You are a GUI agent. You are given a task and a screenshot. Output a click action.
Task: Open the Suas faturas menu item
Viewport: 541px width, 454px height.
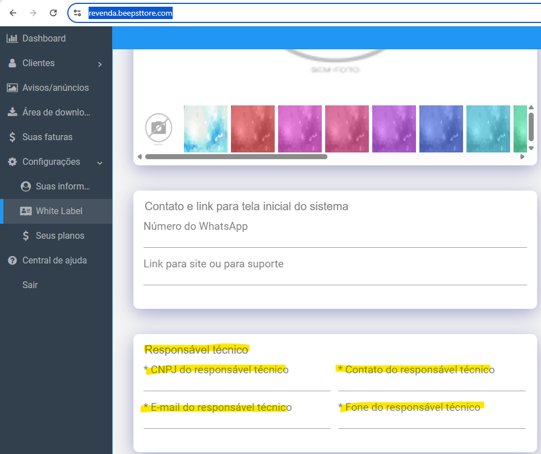click(x=56, y=137)
